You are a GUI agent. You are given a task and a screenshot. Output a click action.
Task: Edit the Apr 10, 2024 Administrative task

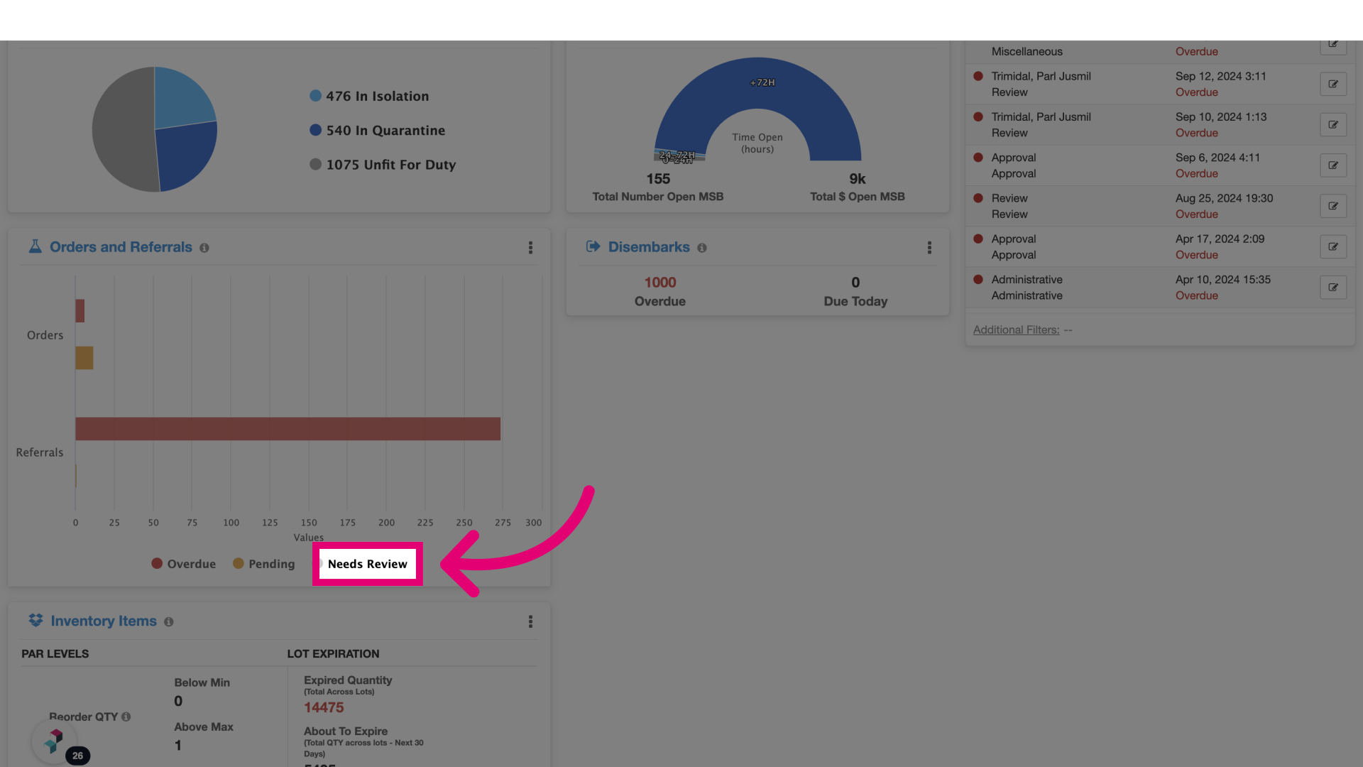coord(1333,287)
